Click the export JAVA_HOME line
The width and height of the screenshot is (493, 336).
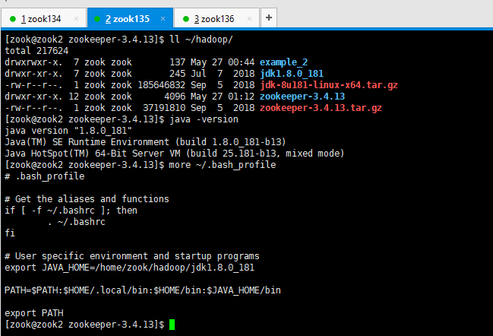point(130,268)
